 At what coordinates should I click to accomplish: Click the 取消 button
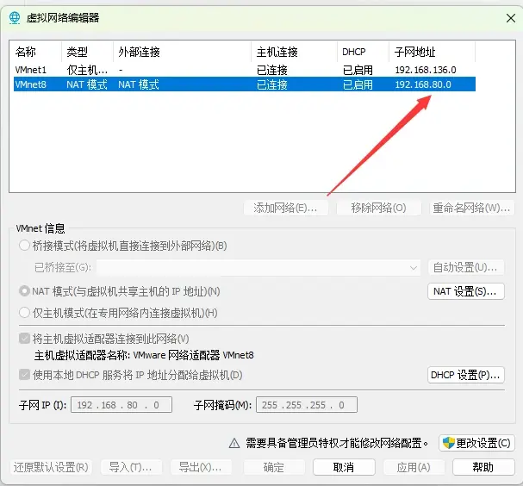tap(344, 467)
